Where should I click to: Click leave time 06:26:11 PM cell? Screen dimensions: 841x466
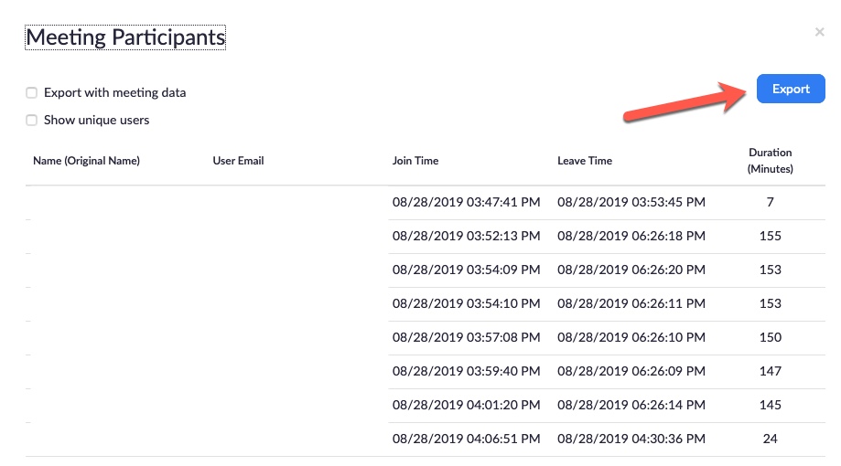pyautogui.click(x=631, y=303)
